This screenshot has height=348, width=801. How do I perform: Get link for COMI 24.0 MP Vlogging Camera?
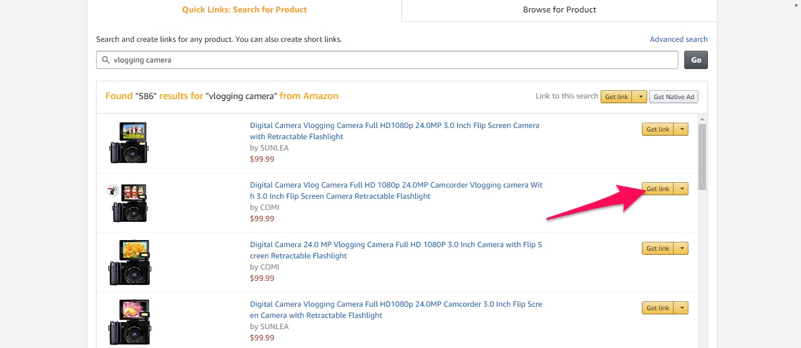point(658,248)
